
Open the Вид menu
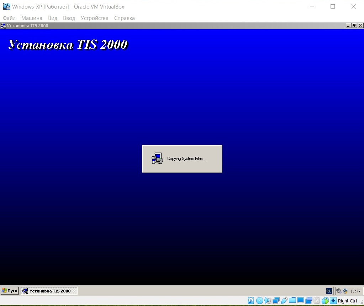click(x=53, y=18)
